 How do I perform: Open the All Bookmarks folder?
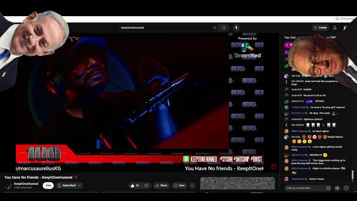[345, 19]
